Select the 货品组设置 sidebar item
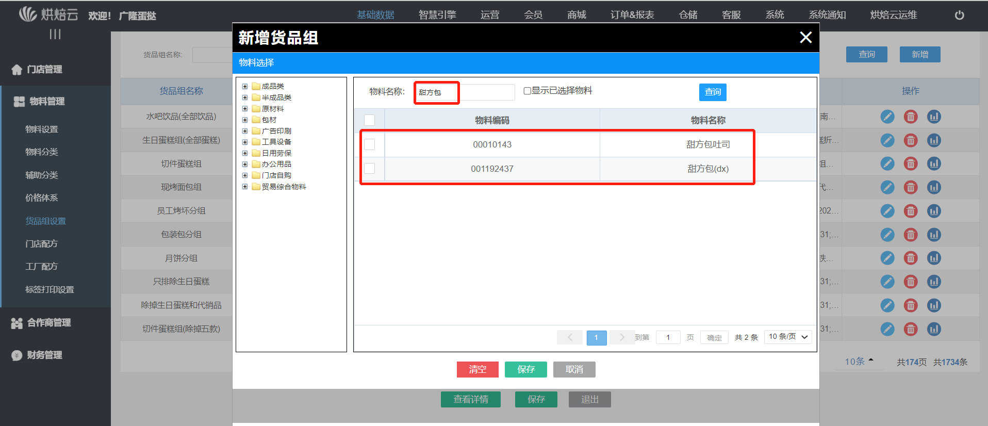988x426 pixels. point(46,221)
